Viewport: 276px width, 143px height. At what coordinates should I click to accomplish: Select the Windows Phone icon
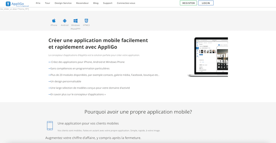[76, 21]
